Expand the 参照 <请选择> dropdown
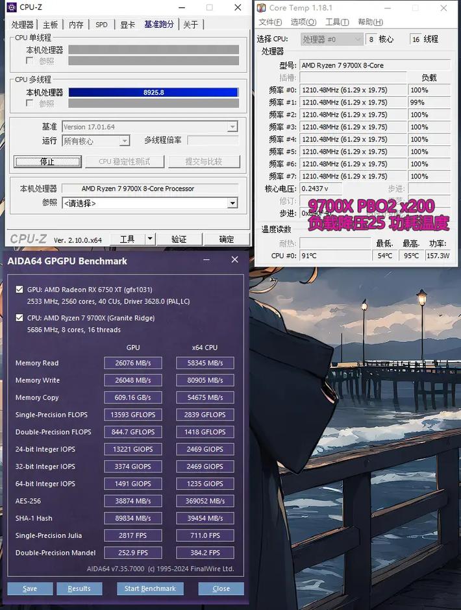The width and height of the screenshot is (461, 610). click(232, 203)
